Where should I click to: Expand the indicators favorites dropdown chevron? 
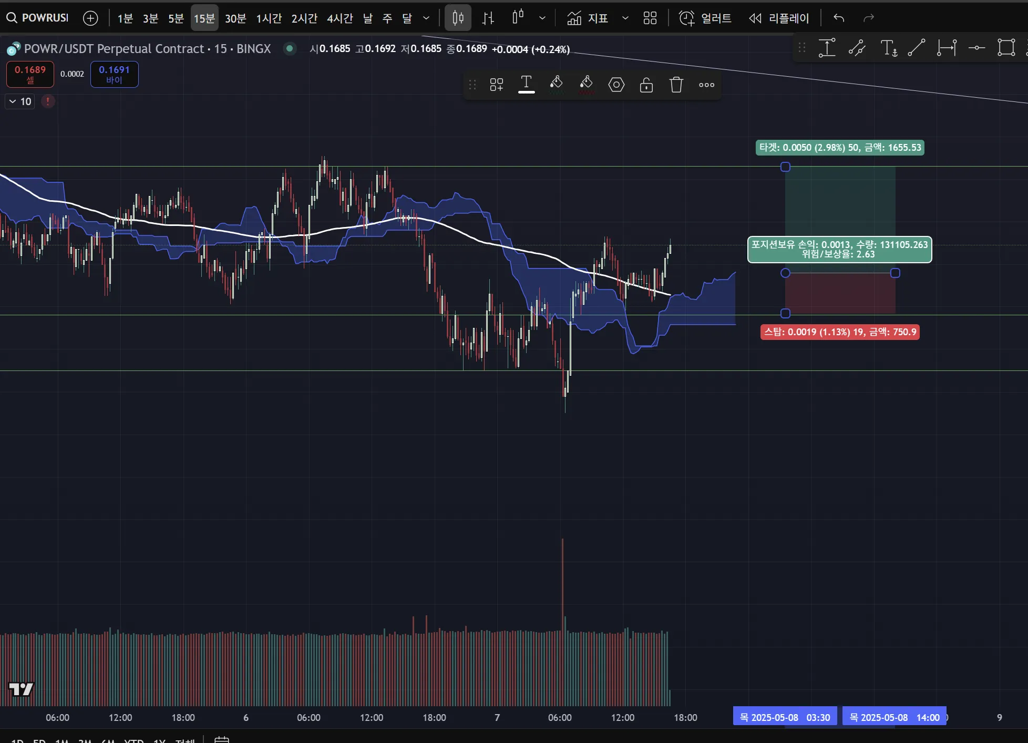625,18
